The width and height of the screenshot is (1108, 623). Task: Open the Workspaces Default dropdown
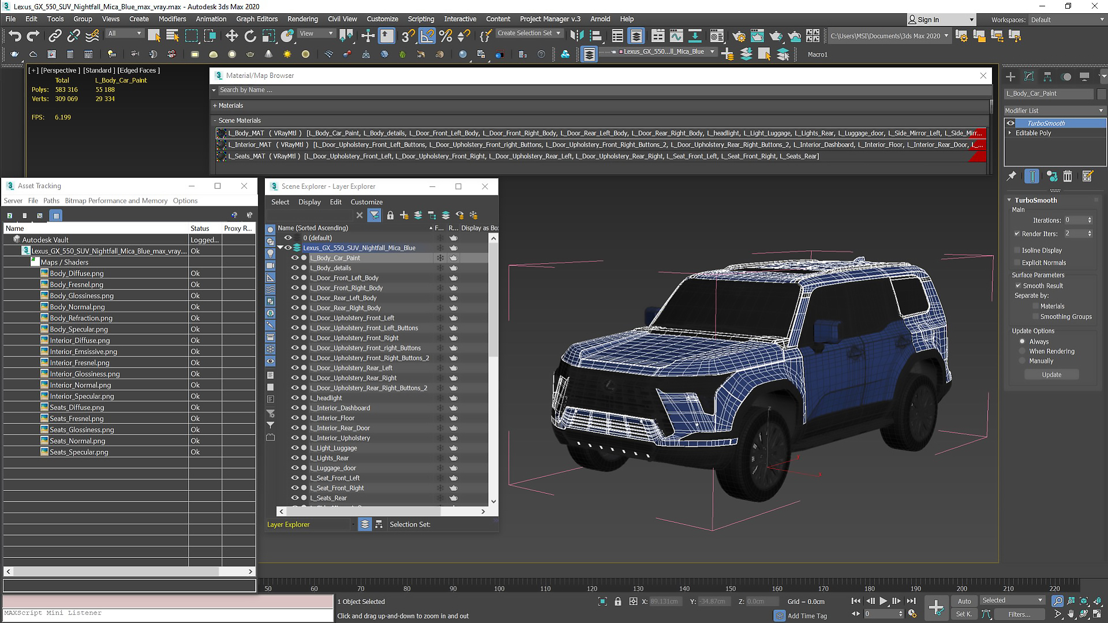pyautogui.click(x=1067, y=20)
